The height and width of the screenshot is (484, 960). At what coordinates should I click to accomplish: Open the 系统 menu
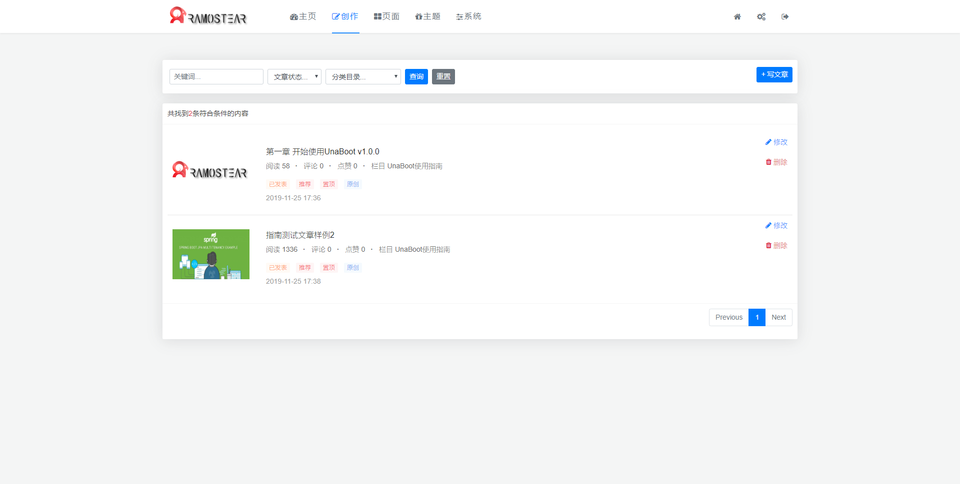pyautogui.click(x=468, y=16)
